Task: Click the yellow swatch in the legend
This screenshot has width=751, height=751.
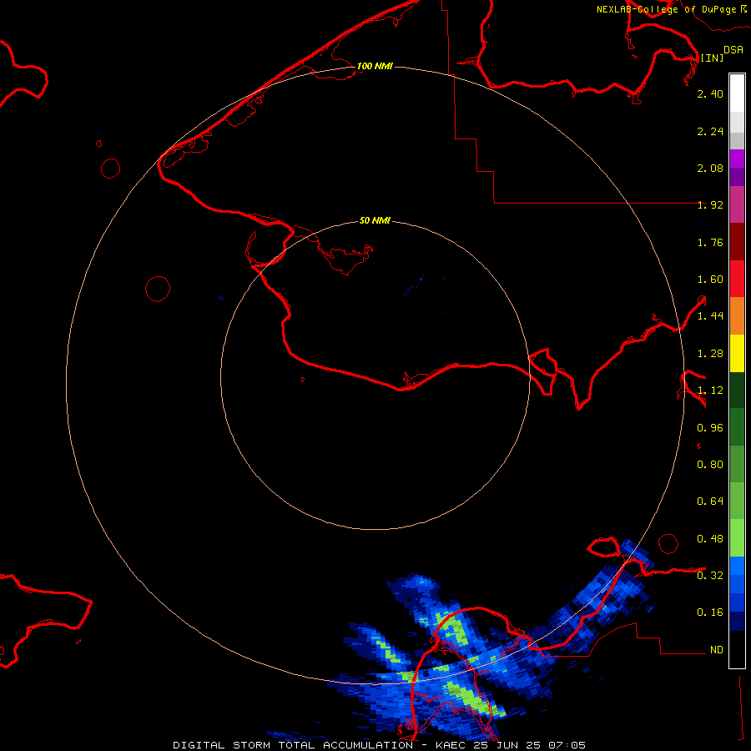Action: click(x=737, y=353)
